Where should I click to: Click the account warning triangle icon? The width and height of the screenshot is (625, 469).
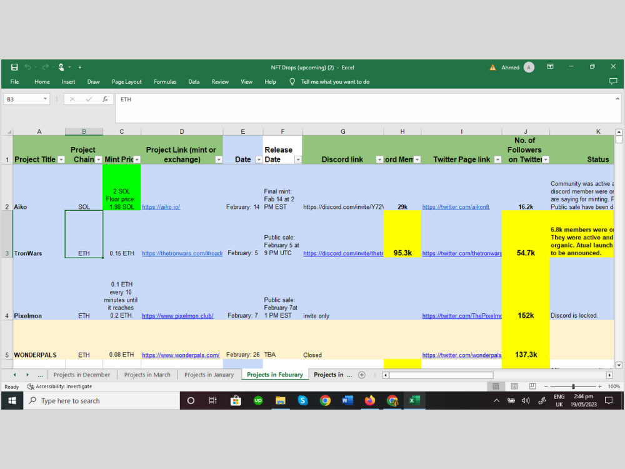492,68
